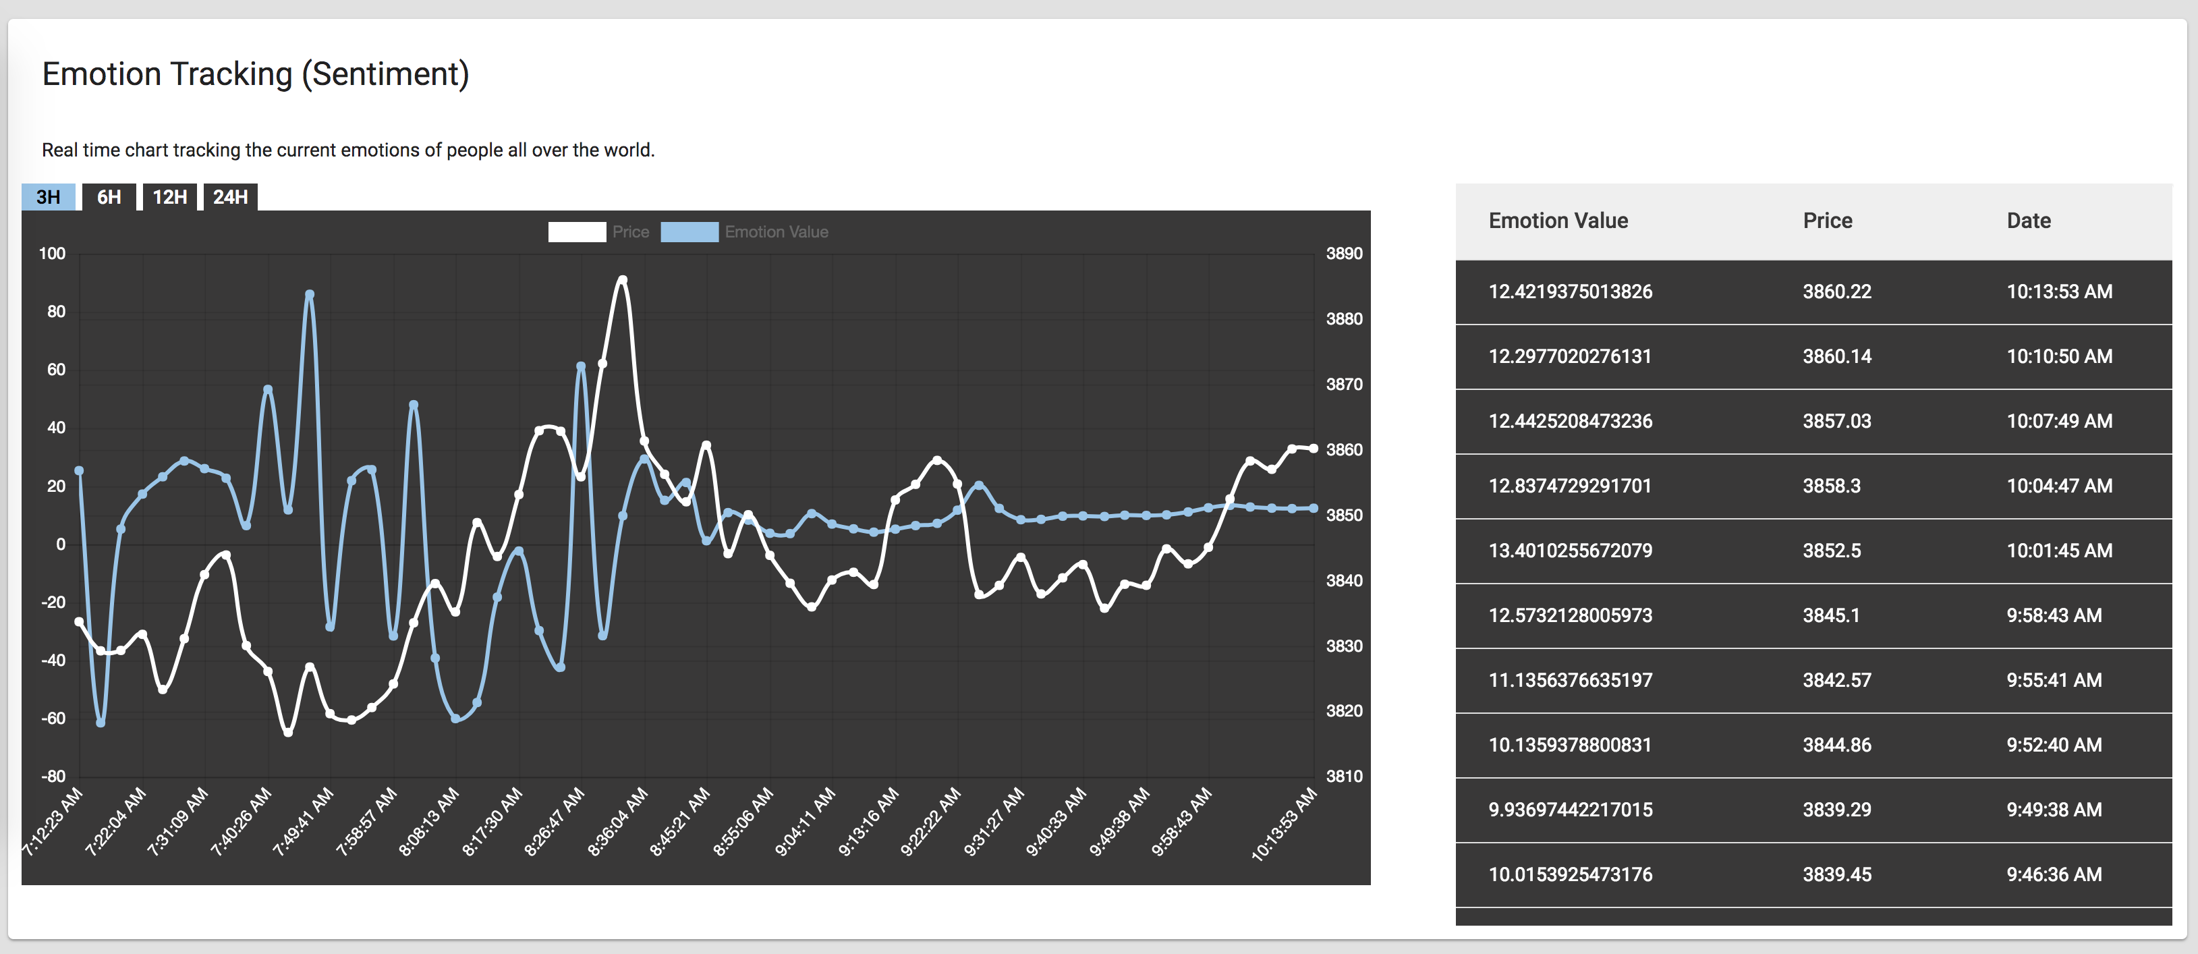2198x954 pixels.
Task: Click the last price point at 10:13:53 AM
Action: coord(1313,449)
